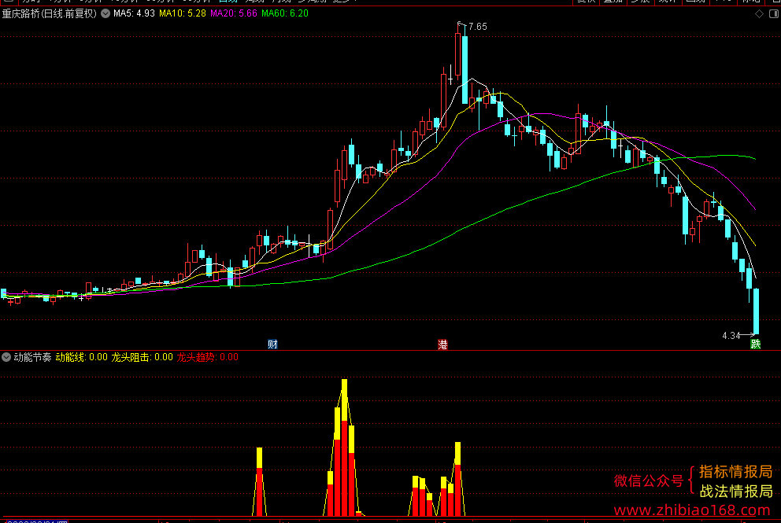
Task: Click the 财 event marker on the chart
Action: pos(272,344)
